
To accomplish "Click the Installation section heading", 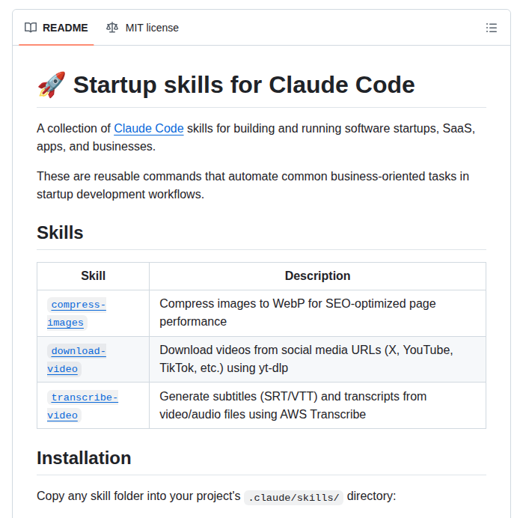I will click(84, 458).
